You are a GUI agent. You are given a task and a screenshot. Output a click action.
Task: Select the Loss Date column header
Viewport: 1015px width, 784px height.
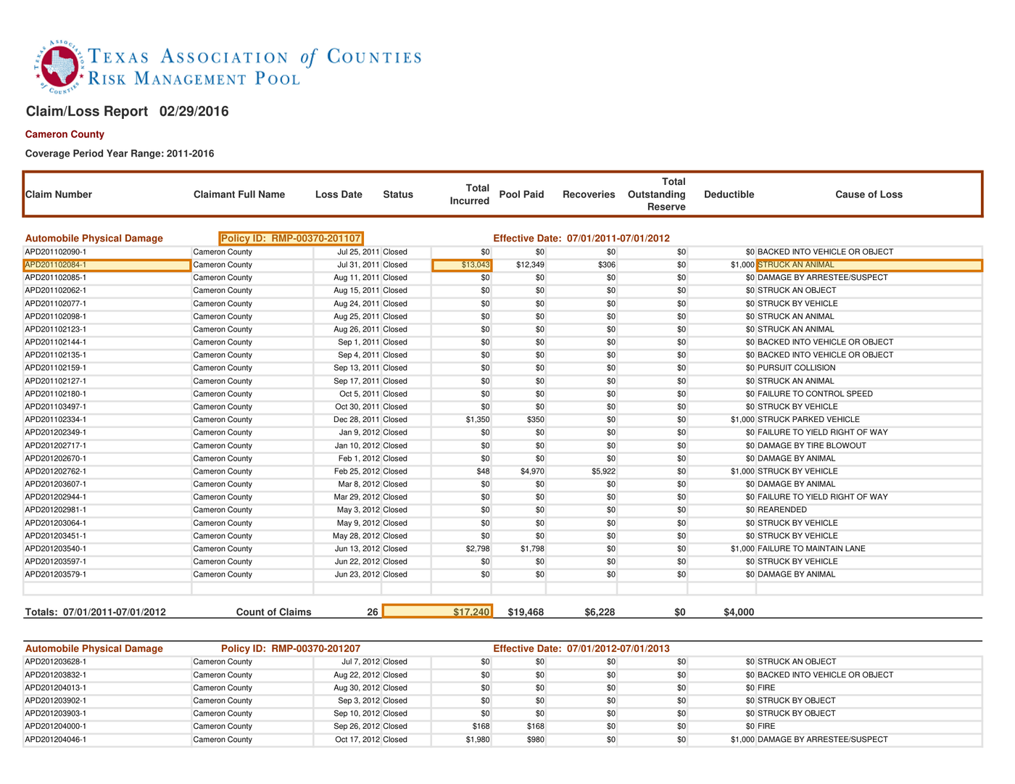(339, 194)
